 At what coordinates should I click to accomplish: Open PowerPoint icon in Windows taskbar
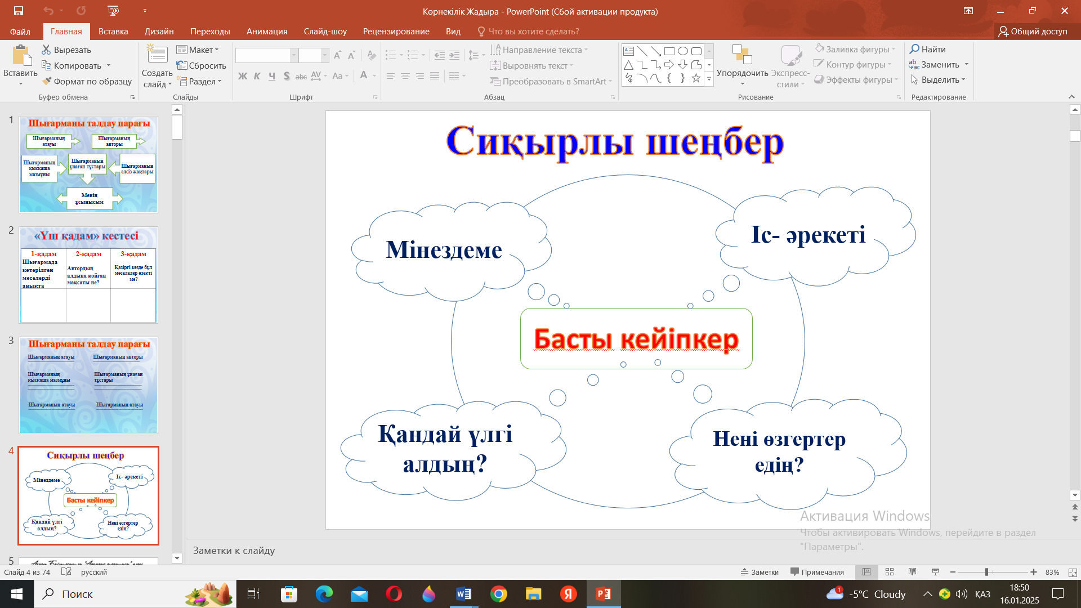tap(603, 594)
